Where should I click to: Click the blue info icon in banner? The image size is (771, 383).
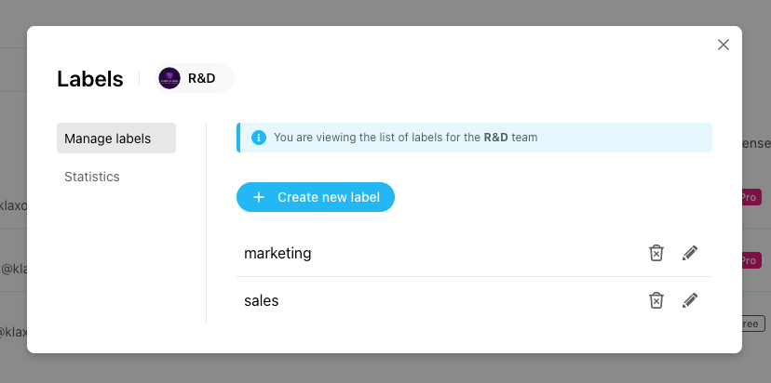pos(259,138)
